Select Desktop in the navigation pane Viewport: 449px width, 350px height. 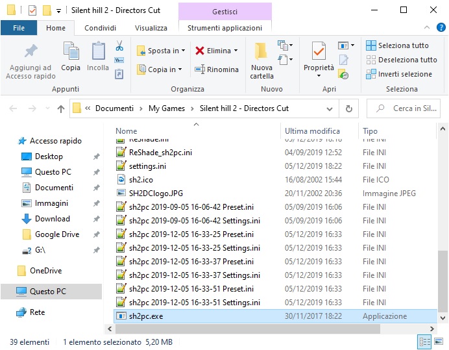(49, 156)
